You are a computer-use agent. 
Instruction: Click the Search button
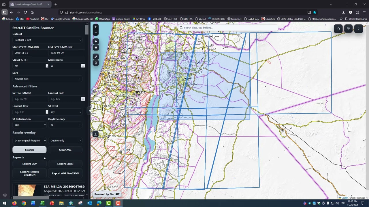[x=29, y=150]
